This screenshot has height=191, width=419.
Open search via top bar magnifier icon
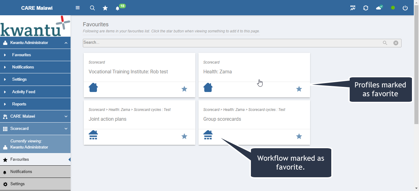92,8
